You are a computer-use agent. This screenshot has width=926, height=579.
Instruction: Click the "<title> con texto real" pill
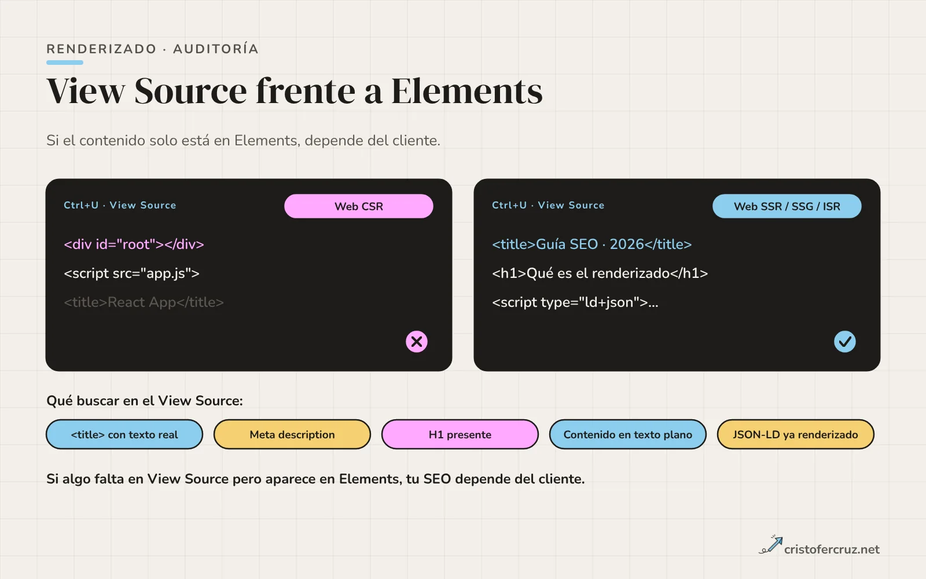[124, 434]
